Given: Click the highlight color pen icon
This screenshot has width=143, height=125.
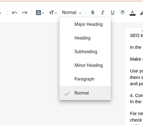Looking at the screenshot, I should click(141, 13).
